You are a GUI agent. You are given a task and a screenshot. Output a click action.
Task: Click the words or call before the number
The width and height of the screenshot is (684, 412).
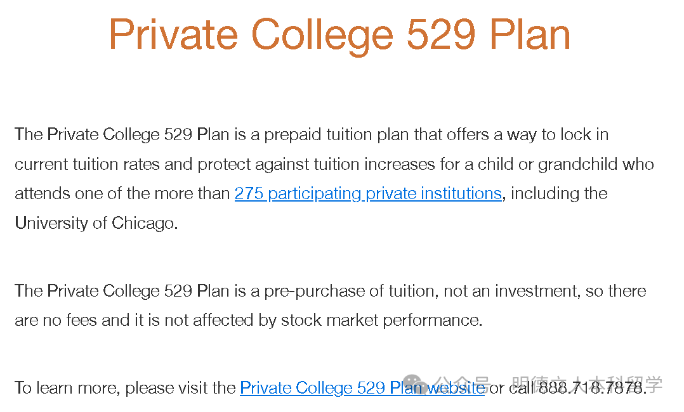[x=512, y=387]
